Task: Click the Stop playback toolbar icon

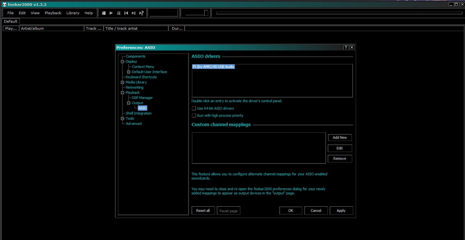Action: pyautogui.click(x=104, y=13)
